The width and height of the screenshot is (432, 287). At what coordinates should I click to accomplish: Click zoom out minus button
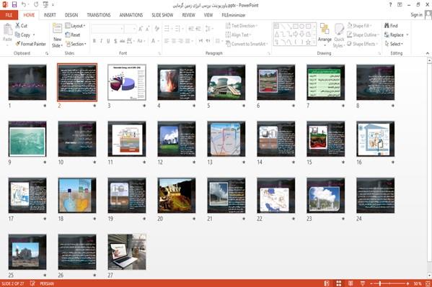pyautogui.click(x=371, y=283)
